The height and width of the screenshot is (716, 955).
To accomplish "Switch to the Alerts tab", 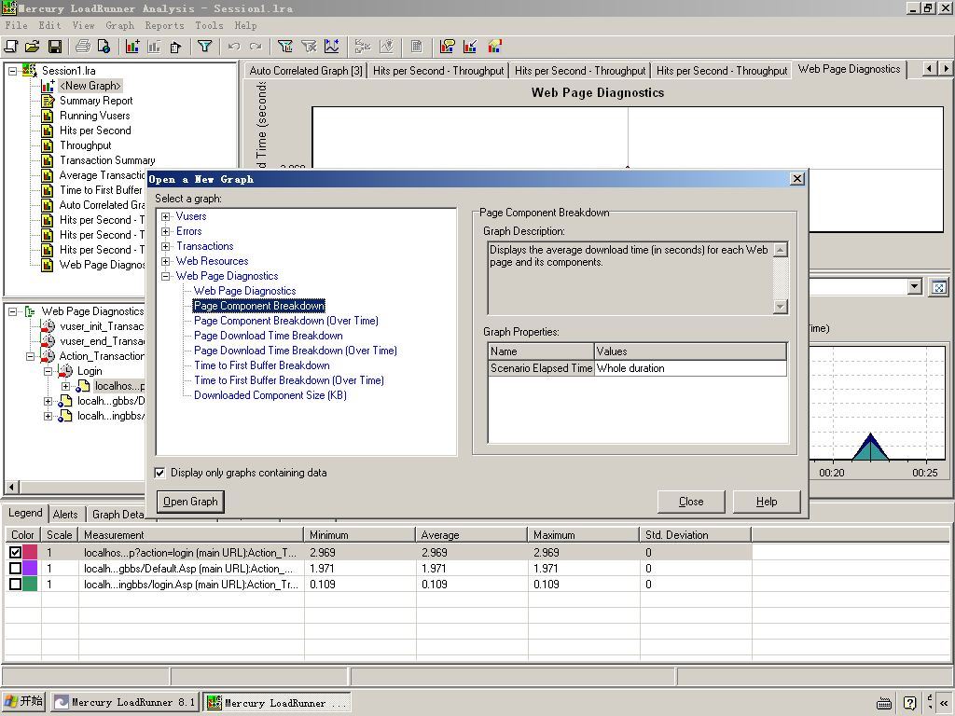I will coord(65,515).
